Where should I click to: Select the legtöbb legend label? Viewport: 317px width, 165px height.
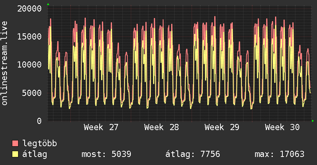[x=40, y=143]
